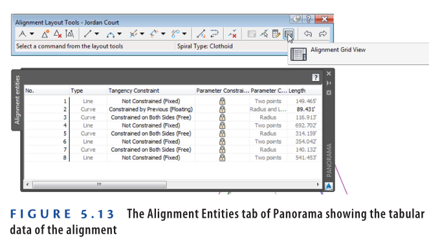Screen dimensions: 429x243
Task: Click the Undo arrow in layout tools
Action: pyautogui.click(x=308, y=34)
